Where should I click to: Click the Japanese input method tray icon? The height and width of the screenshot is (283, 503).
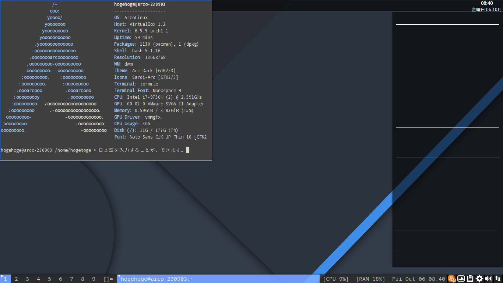[x=451, y=279]
